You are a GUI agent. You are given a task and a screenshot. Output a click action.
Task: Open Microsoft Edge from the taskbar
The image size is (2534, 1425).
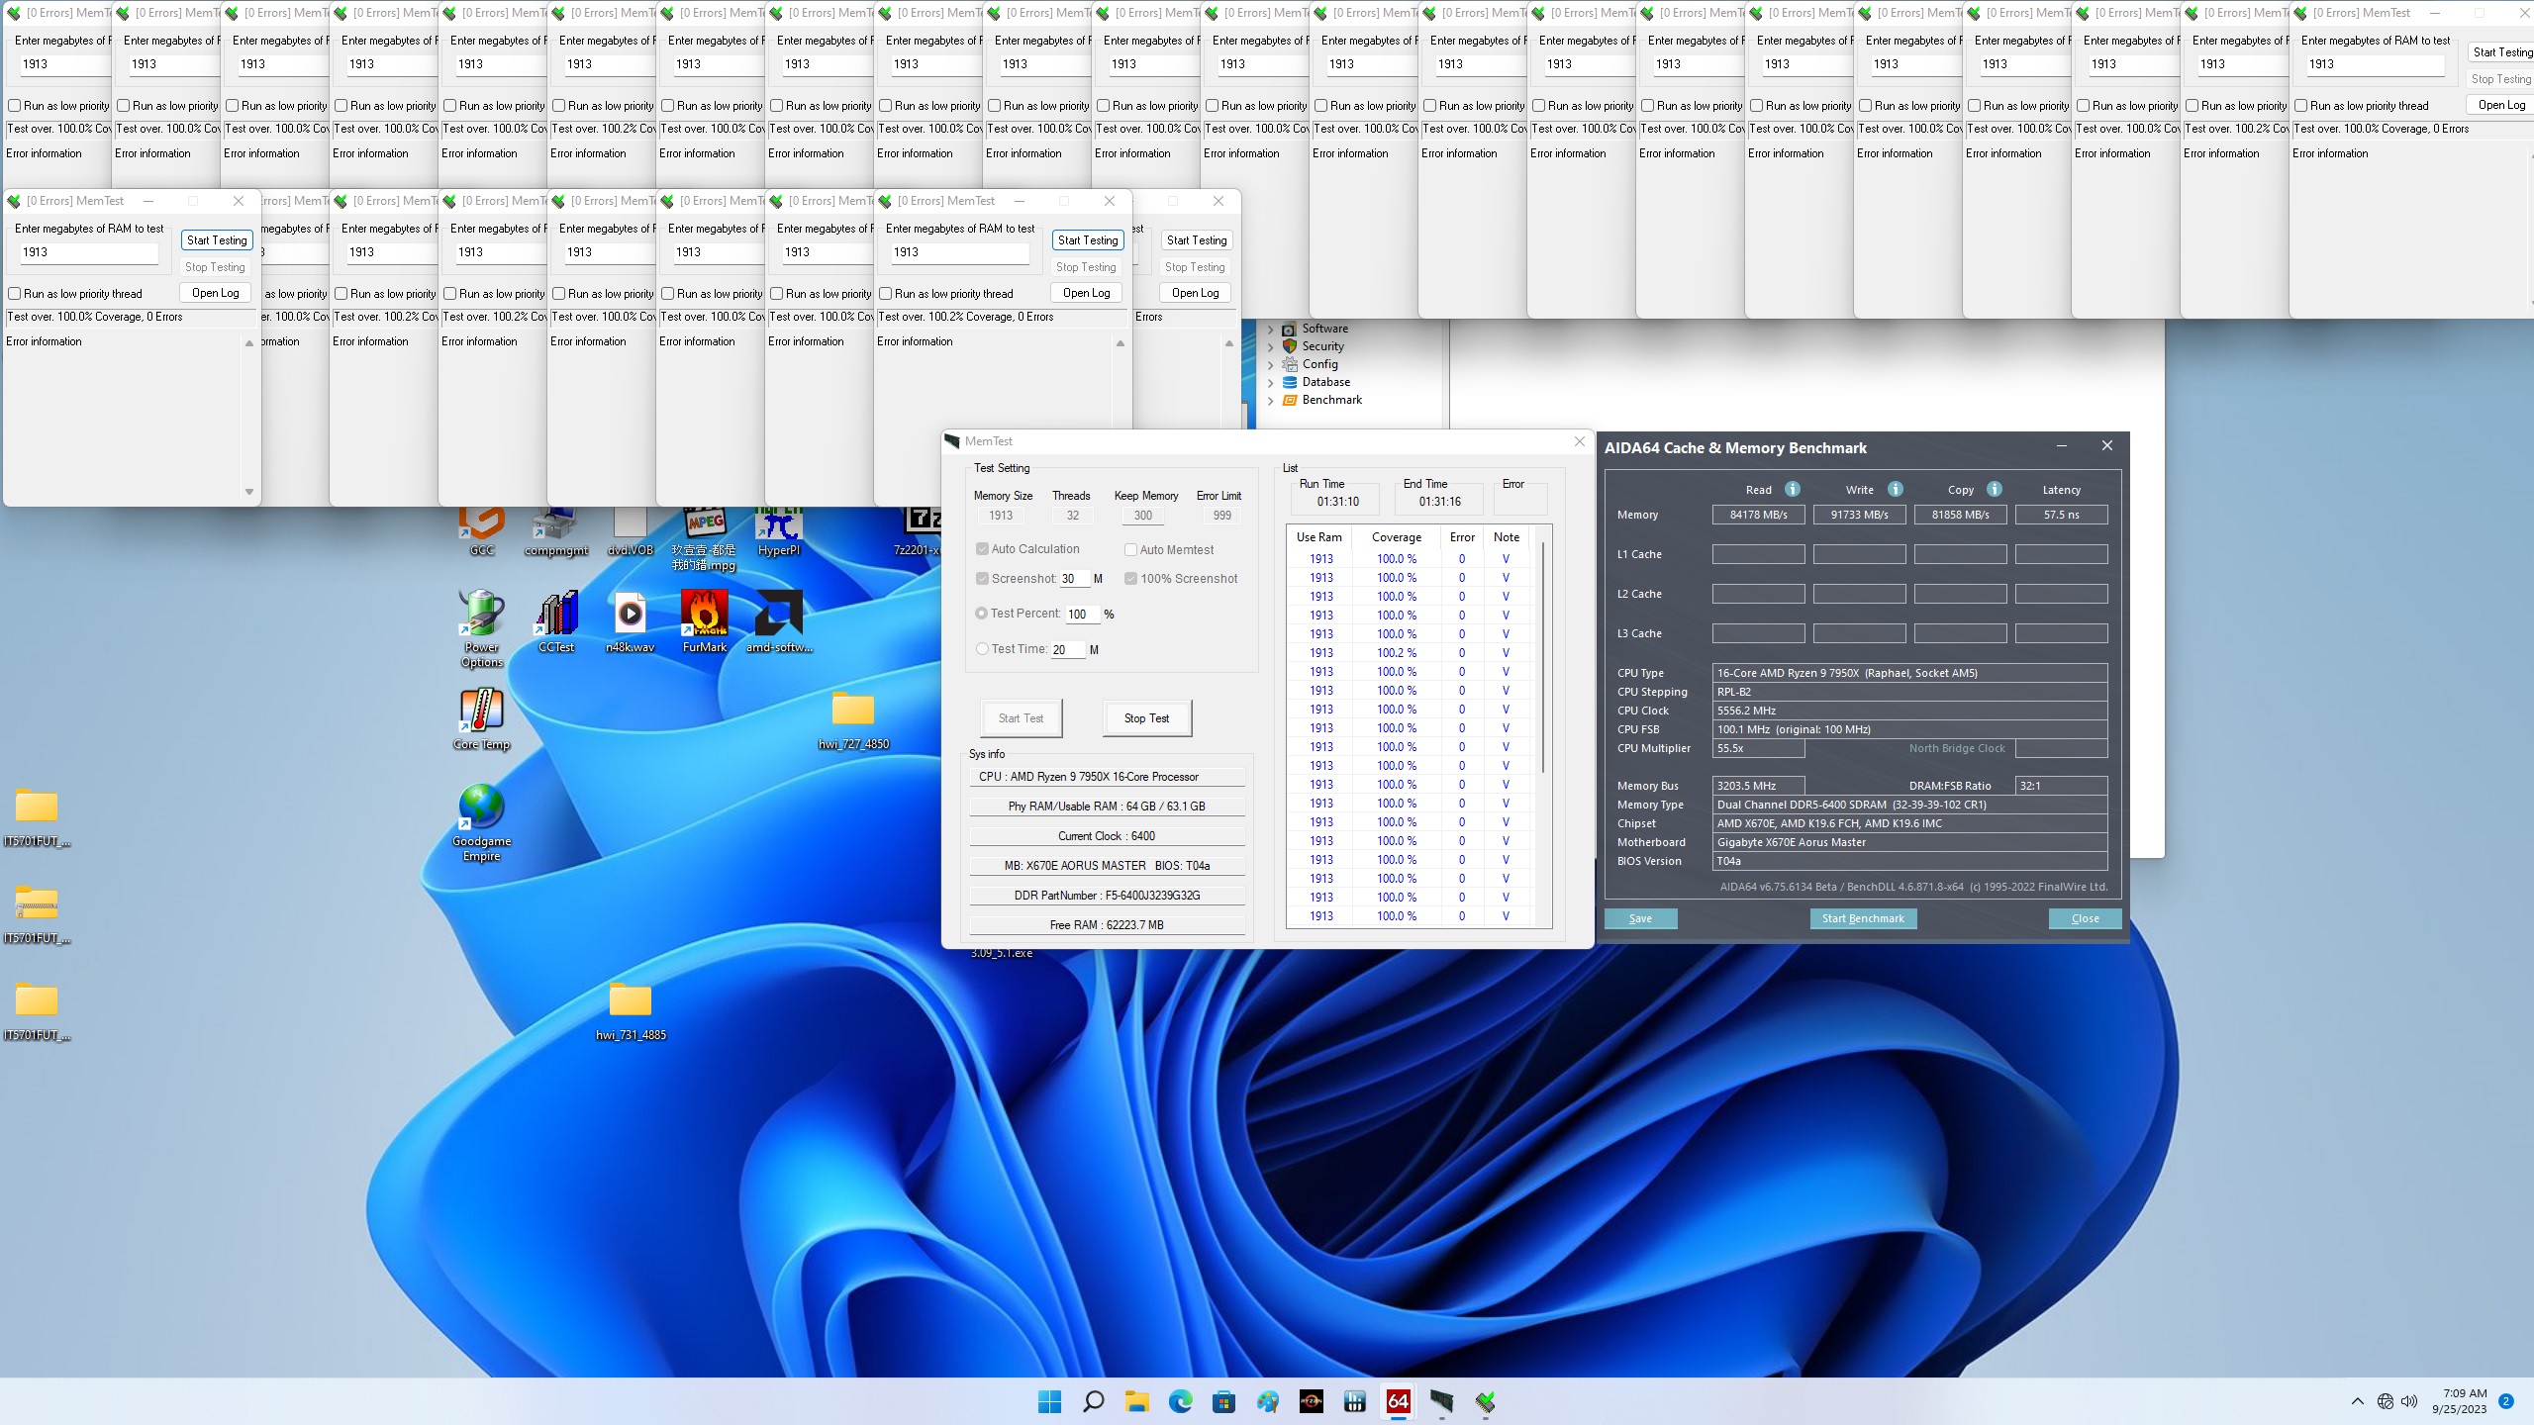[x=1180, y=1401]
